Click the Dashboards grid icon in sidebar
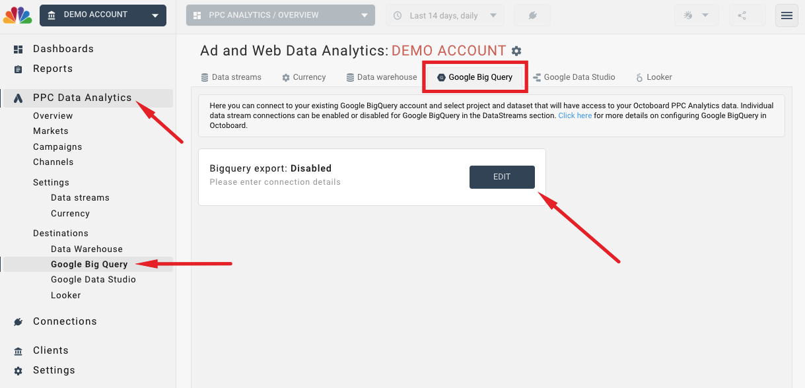This screenshot has width=805, height=388. [x=18, y=49]
